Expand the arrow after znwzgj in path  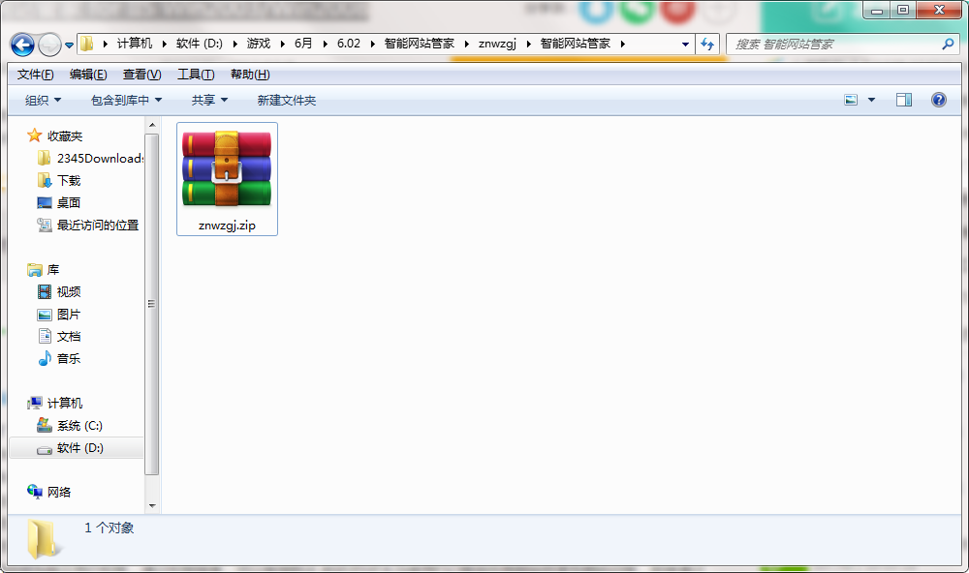coord(528,44)
